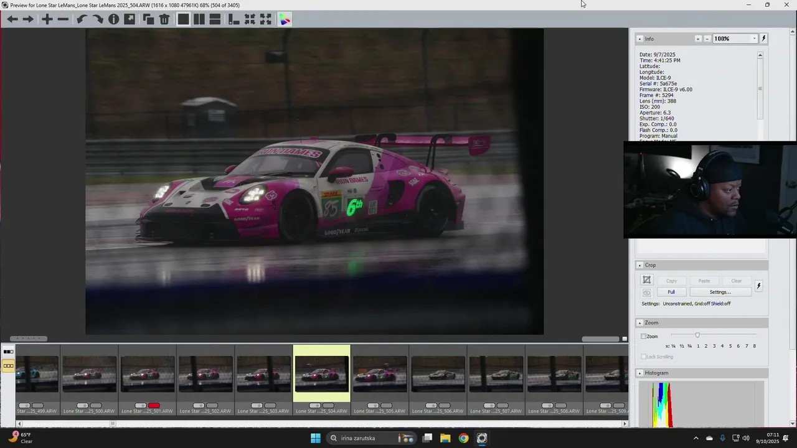Toggle crop preview eye icon
Screen dimensions: 797x448
tap(647, 292)
